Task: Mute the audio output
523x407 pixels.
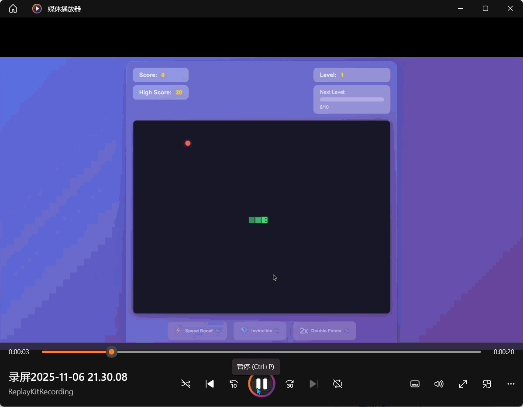Action: click(439, 384)
